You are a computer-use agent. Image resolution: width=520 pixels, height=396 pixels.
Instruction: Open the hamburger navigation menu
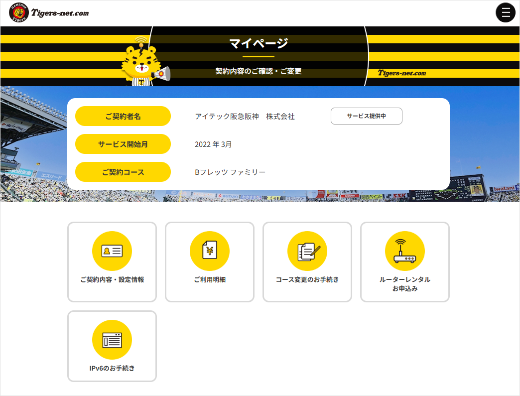coord(506,12)
